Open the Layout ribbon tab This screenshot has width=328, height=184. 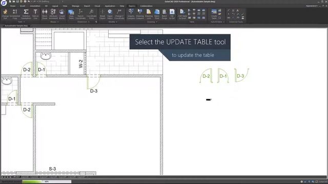coord(55,6)
